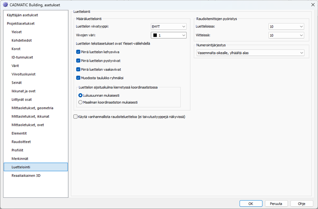Go to 'Reaaliaikainen 3D' settings

(x=26, y=176)
